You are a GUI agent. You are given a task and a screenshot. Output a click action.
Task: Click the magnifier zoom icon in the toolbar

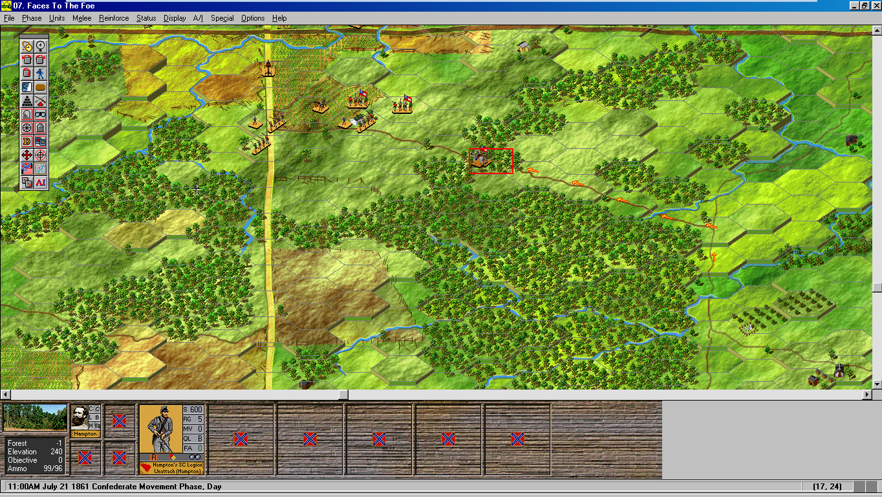click(40, 46)
